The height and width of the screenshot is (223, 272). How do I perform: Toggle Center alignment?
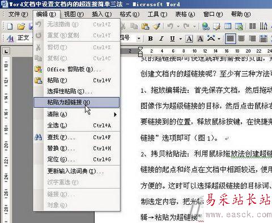coord(241,38)
